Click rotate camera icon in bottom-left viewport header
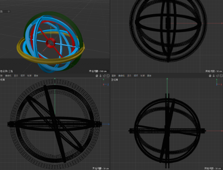 point(104,76)
